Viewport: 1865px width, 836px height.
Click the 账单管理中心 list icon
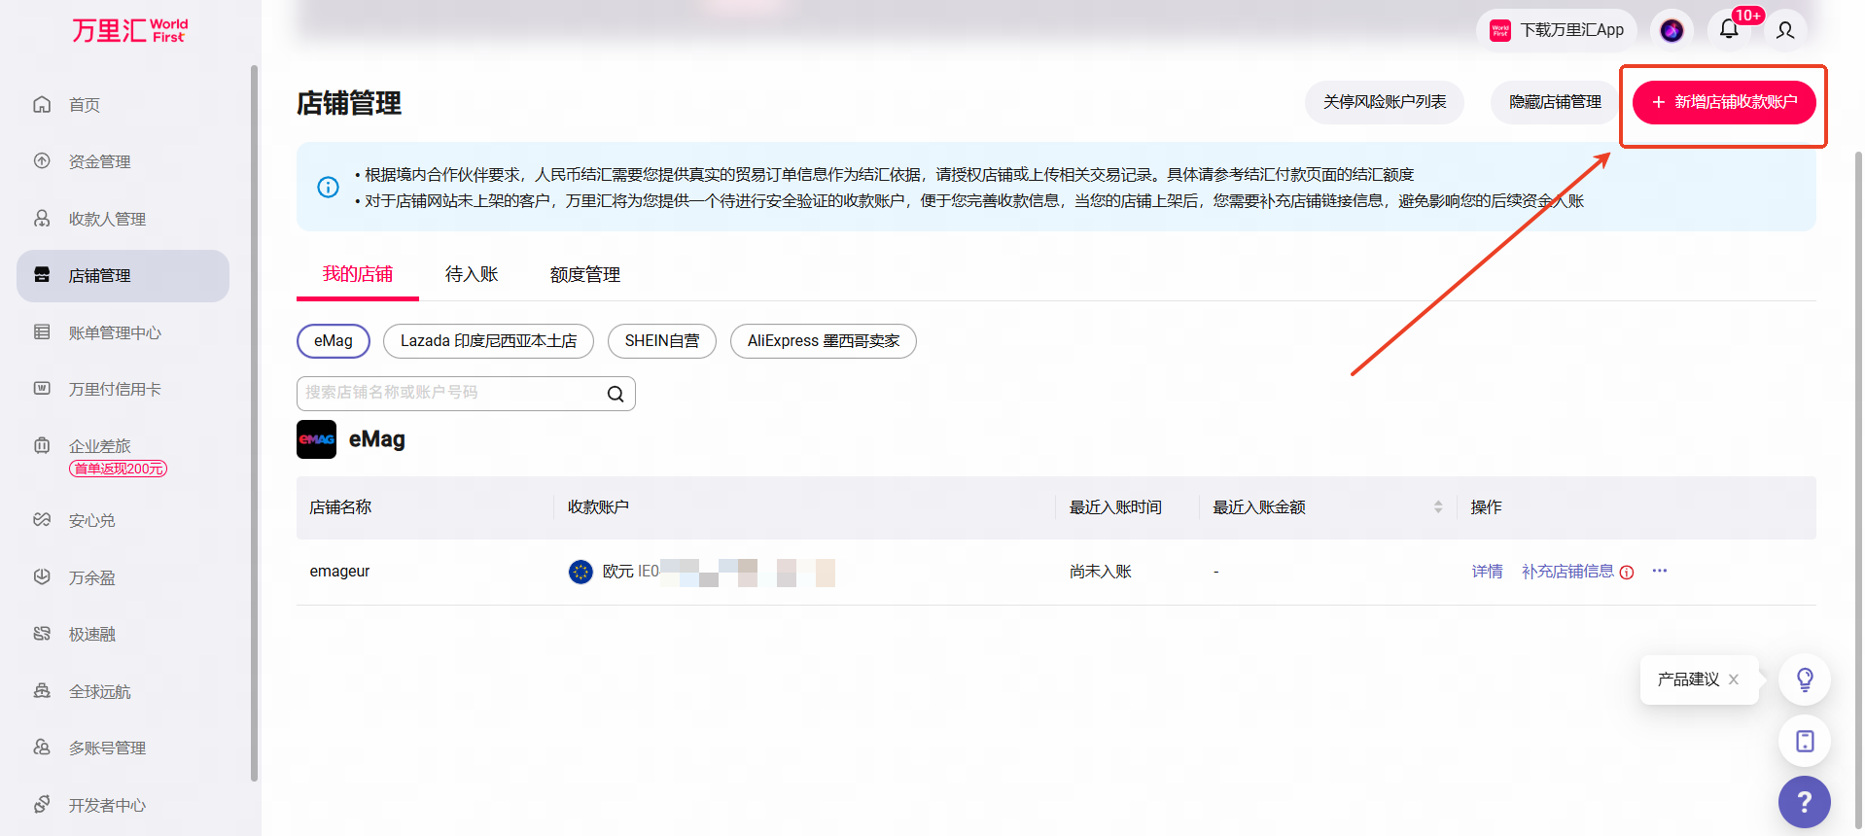tap(42, 332)
